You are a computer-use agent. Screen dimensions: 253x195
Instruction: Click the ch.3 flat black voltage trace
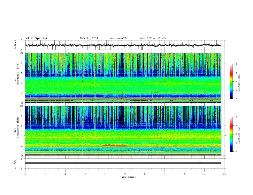pos(123,163)
